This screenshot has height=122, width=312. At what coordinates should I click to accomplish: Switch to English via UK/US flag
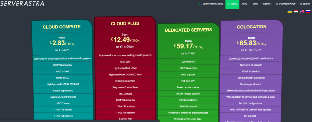302,11
